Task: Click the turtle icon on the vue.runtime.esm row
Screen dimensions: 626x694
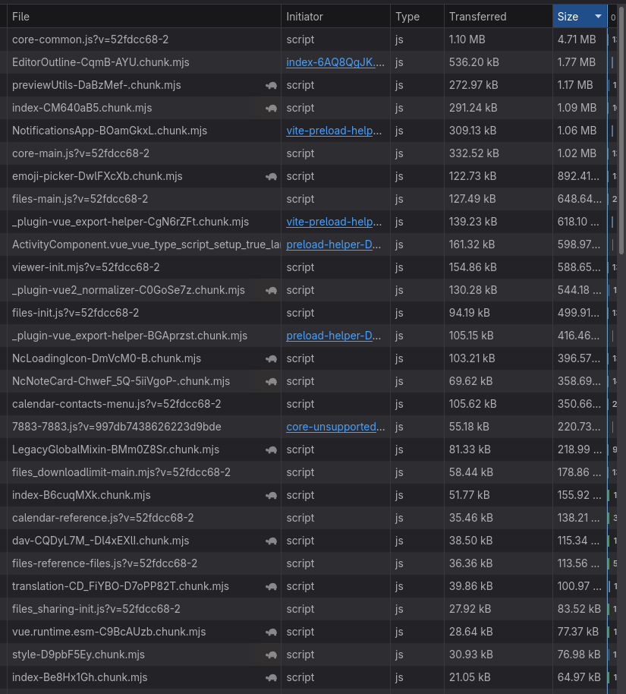Action: tap(271, 632)
